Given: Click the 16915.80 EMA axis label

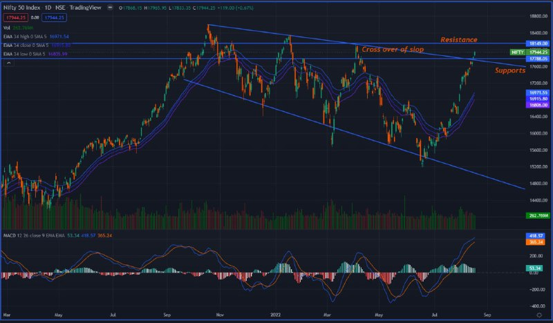Looking at the screenshot, I should coord(538,99).
